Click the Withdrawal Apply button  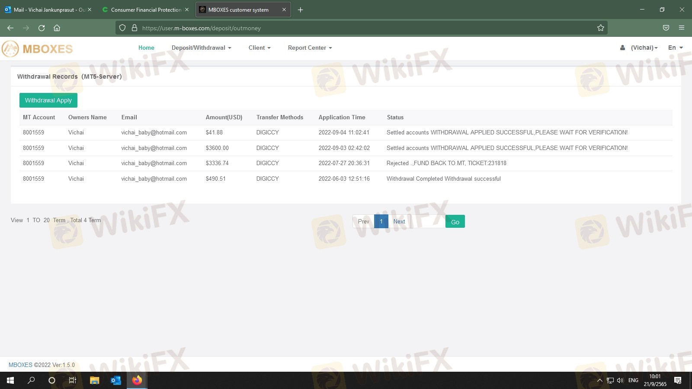point(48,100)
